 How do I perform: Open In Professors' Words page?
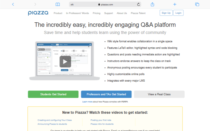click(x=78, y=13)
